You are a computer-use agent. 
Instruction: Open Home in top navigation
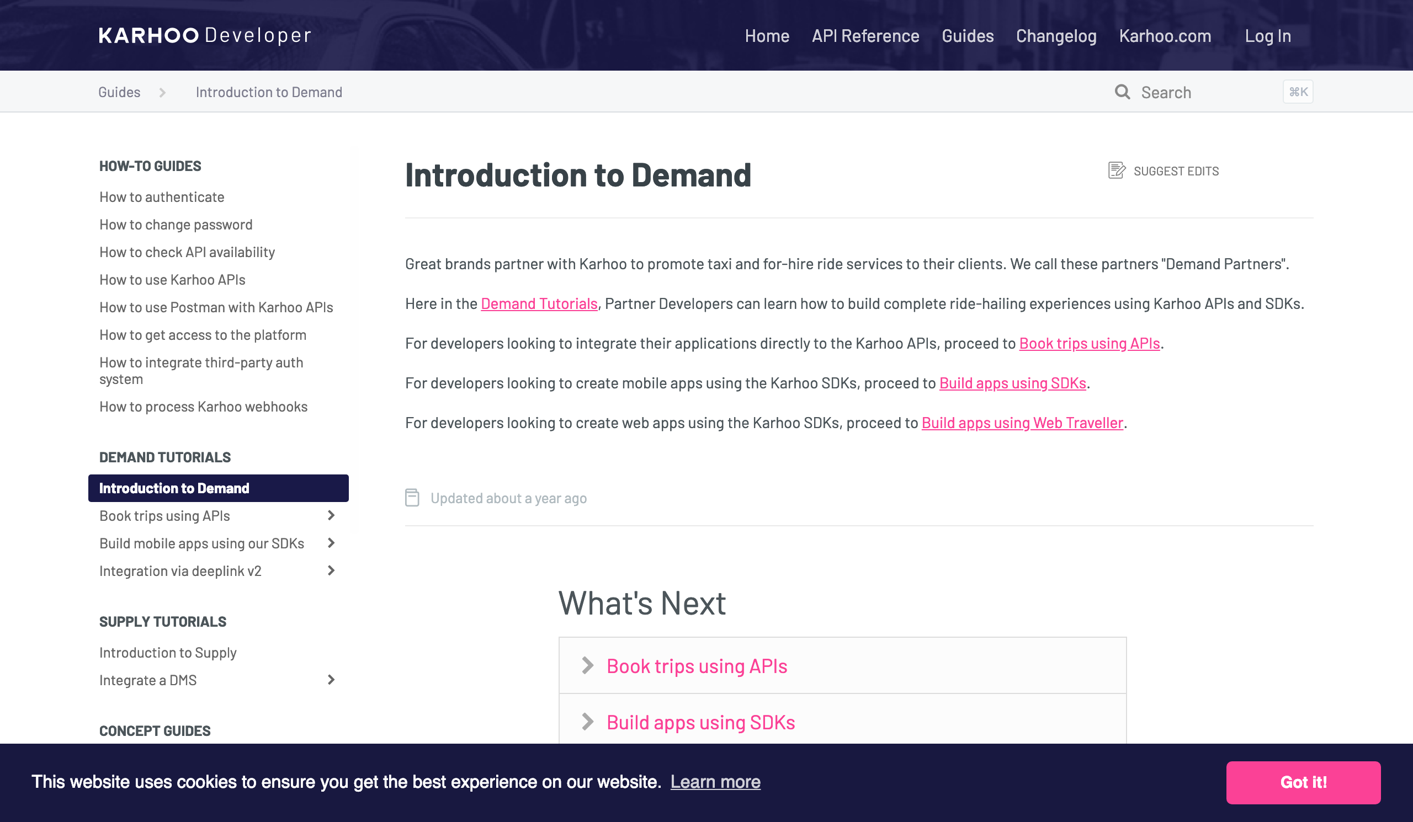tap(767, 36)
